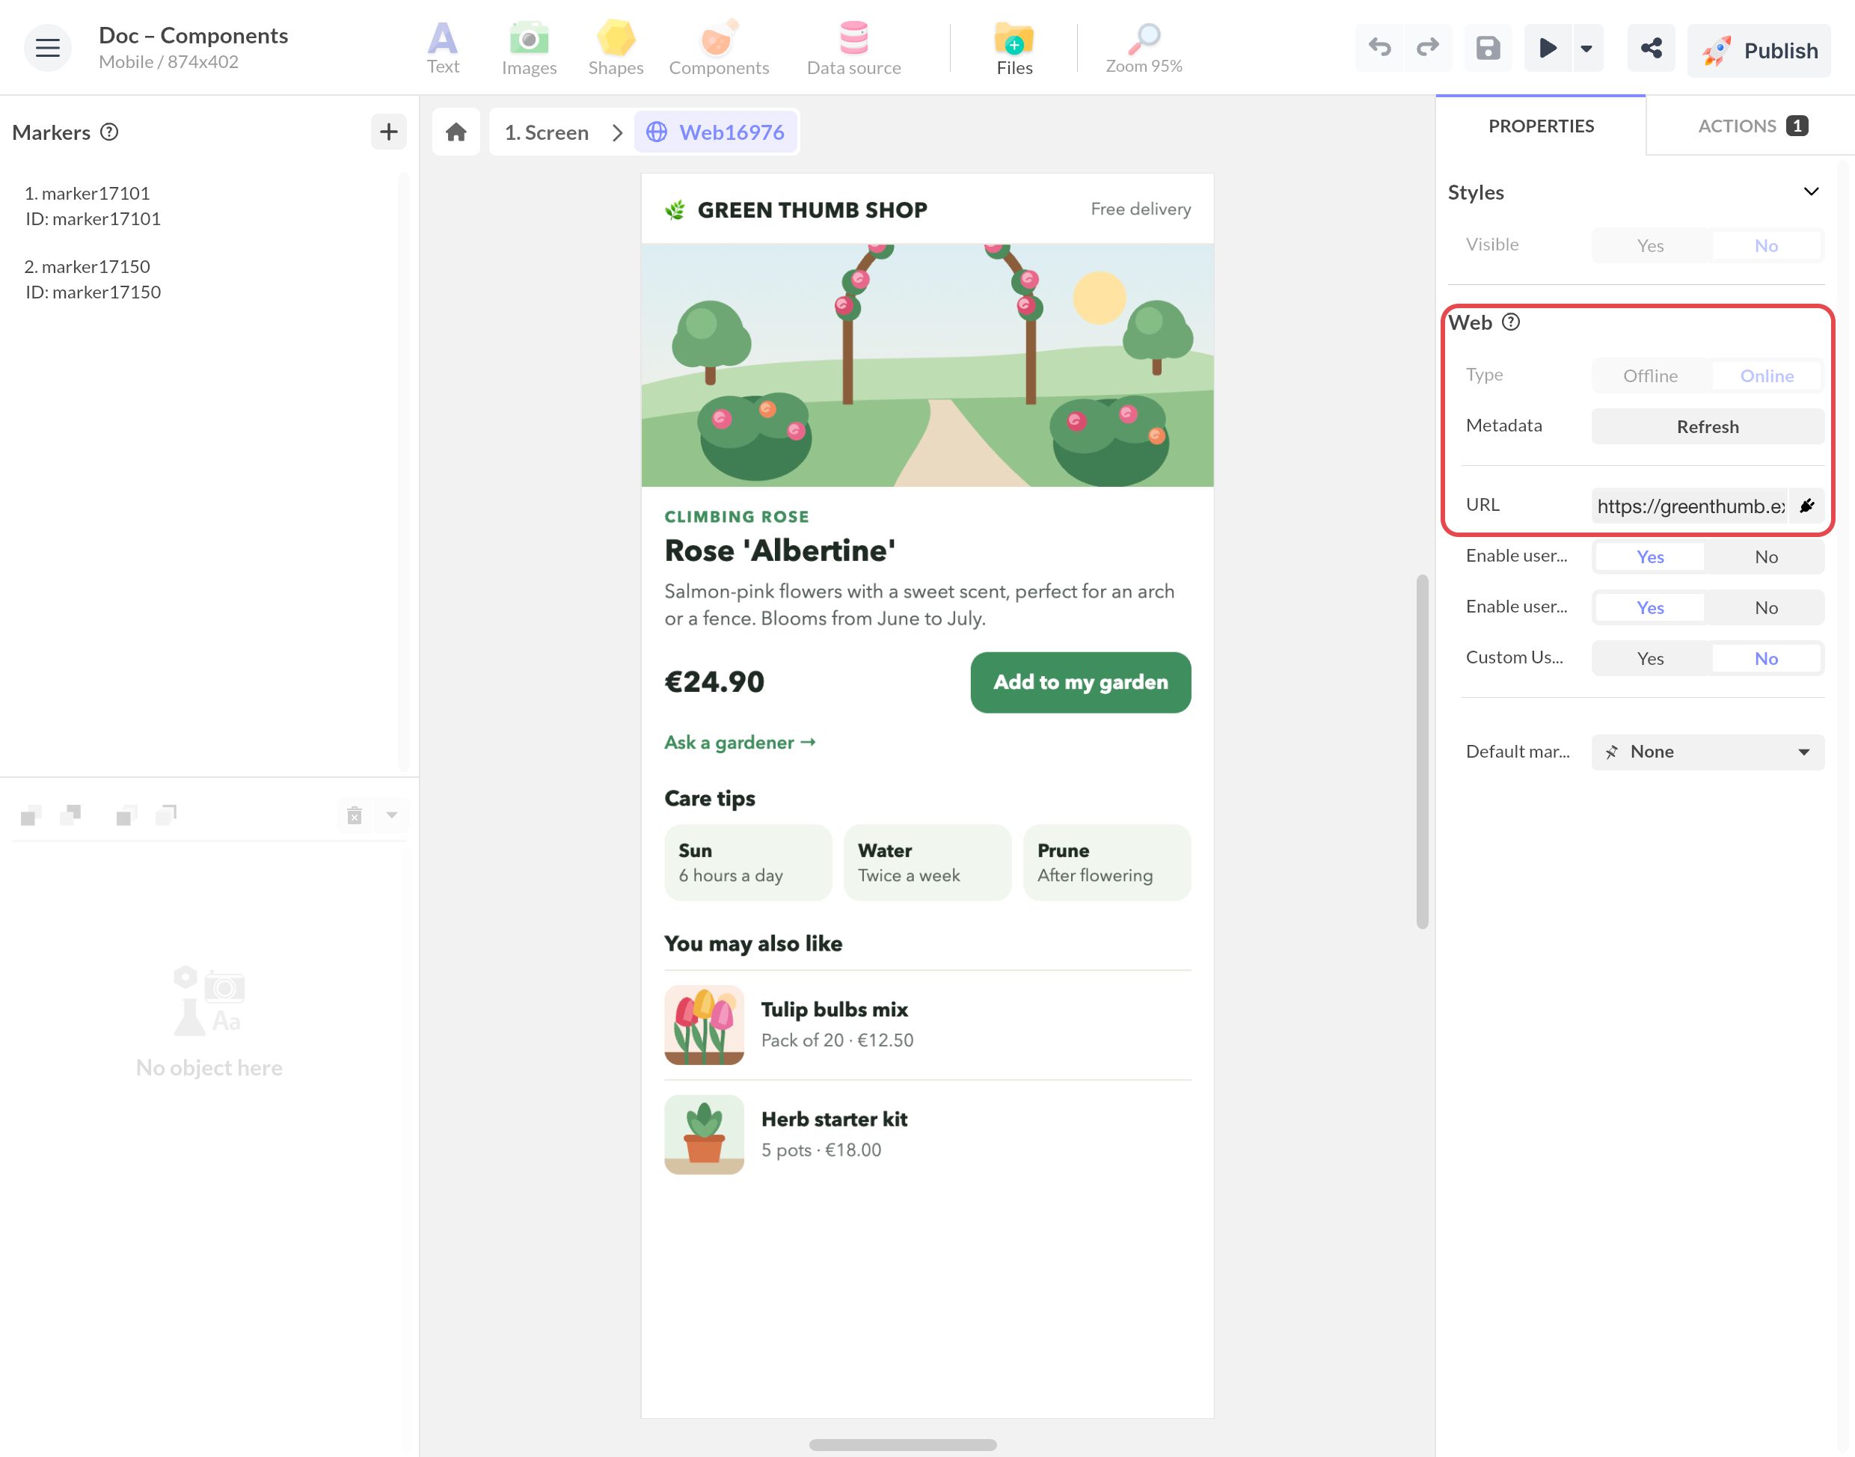Click the Web section help icon
This screenshot has width=1855, height=1457.
click(x=1510, y=322)
